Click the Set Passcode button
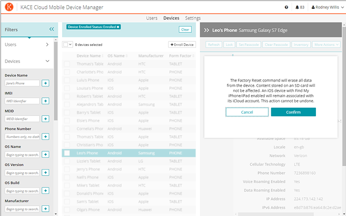 249,45
